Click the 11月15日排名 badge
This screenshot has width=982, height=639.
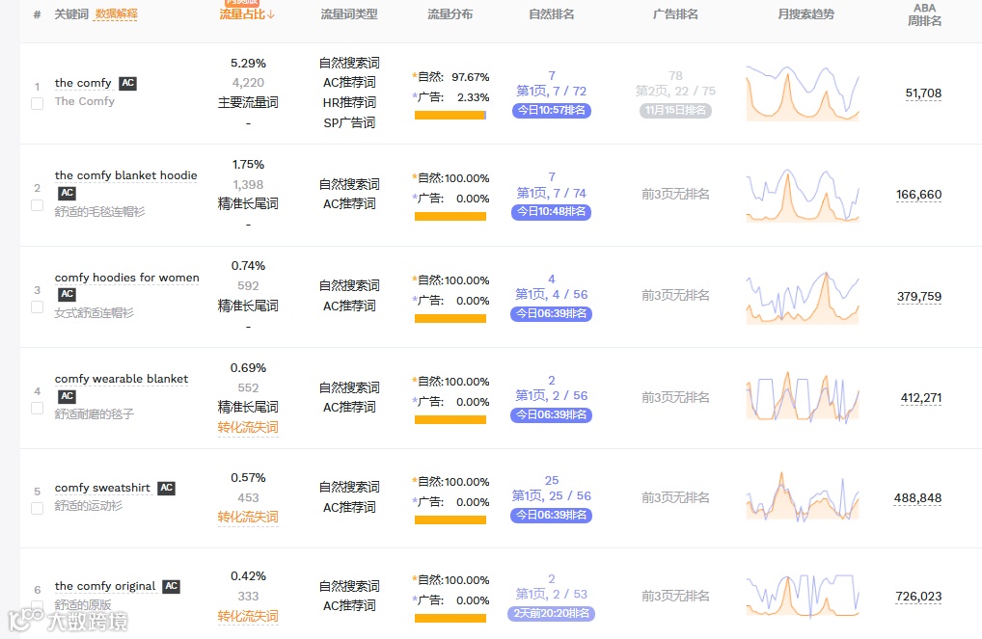[675, 110]
